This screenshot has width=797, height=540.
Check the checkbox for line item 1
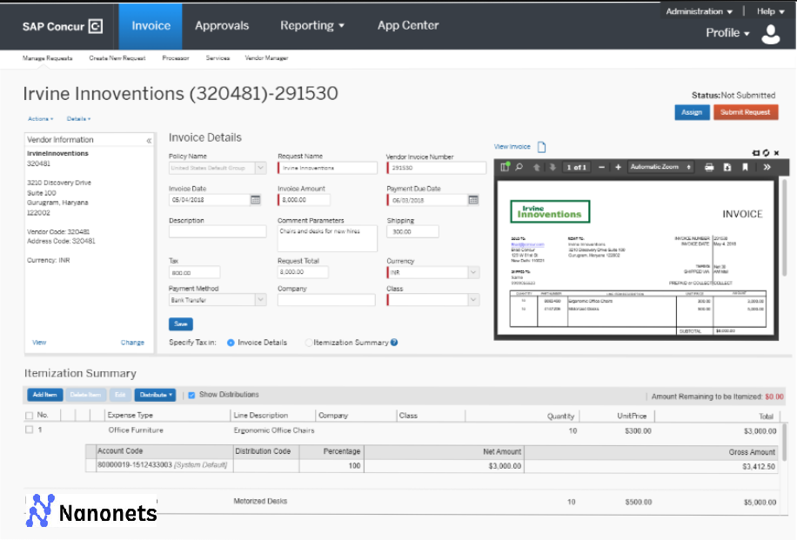[29, 430]
